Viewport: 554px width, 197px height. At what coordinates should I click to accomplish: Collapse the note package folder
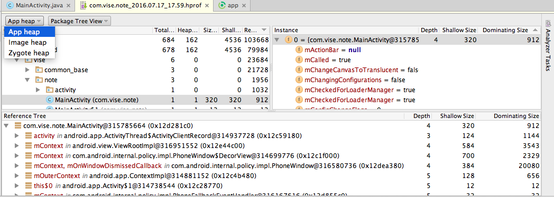[27, 80]
